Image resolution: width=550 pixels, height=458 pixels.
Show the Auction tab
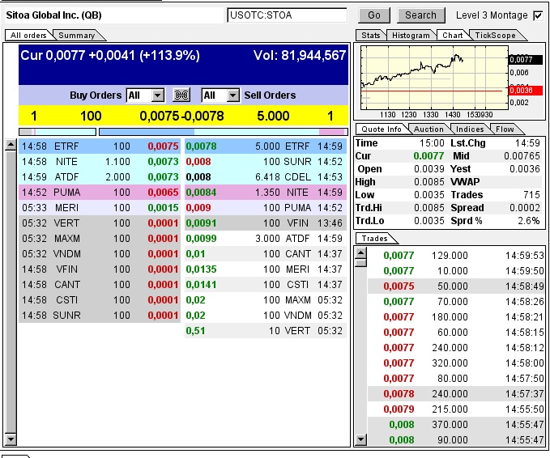(428, 129)
